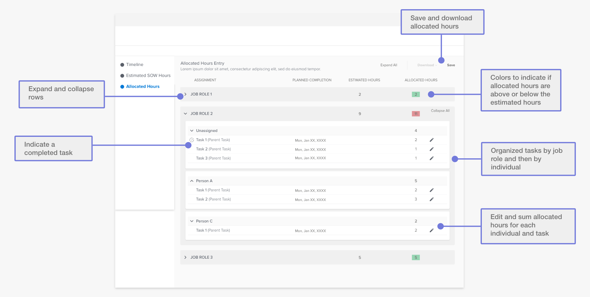Edit hours for Unassigned Task 3

(x=431, y=158)
